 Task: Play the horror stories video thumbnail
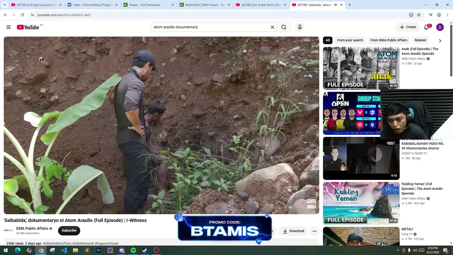361,158
